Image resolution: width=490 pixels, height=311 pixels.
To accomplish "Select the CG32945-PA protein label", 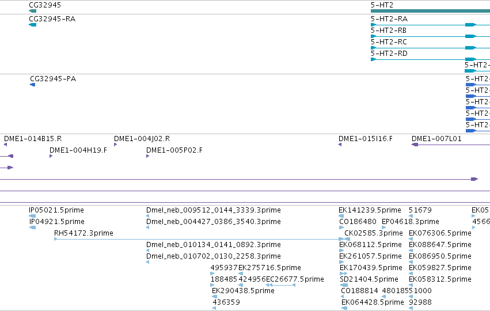I will pyautogui.click(x=53, y=79).
